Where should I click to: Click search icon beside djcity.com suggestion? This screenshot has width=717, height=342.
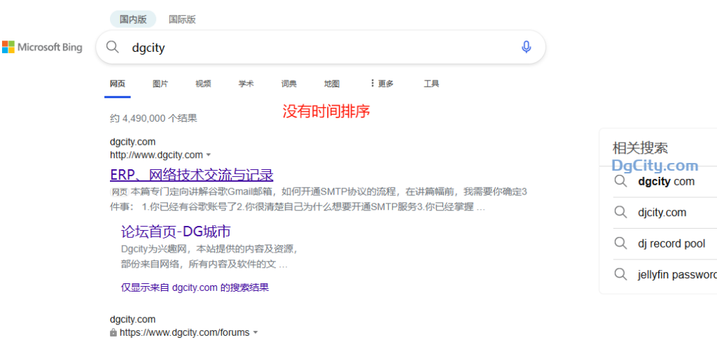tap(620, 213)
